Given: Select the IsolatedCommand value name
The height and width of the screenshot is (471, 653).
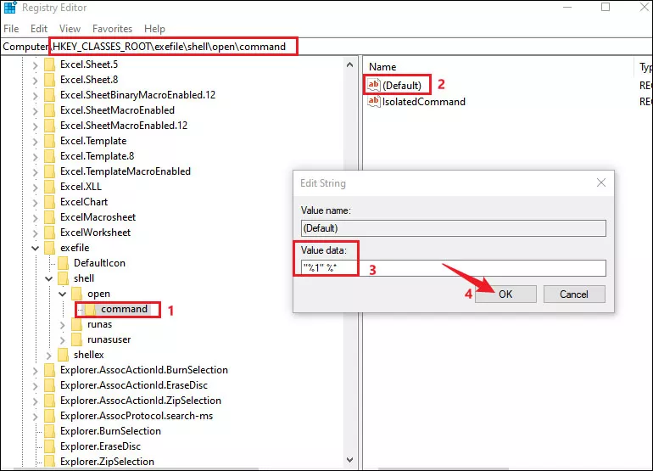Looking at the screenshot, I should click(423, 102).
